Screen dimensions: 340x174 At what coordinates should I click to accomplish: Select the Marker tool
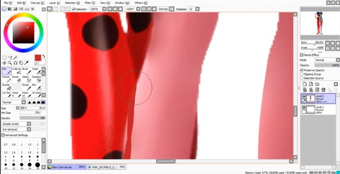pos(7,79)
